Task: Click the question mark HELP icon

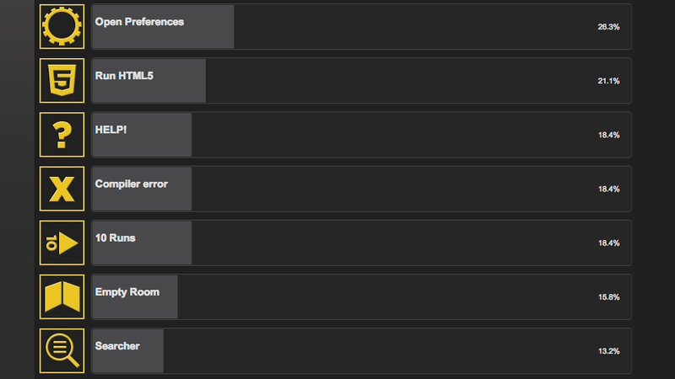Action: (62, 135)
